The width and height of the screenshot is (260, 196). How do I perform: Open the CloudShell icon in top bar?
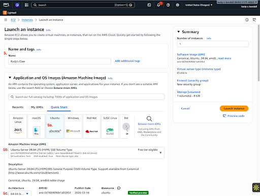point(149,5)
